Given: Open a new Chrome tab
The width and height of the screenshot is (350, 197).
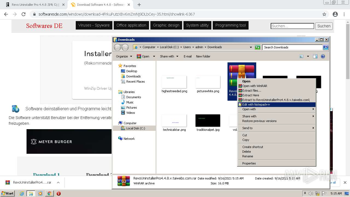Looking at the screenshot, I should pyautogui.click(x=139, y=5).
